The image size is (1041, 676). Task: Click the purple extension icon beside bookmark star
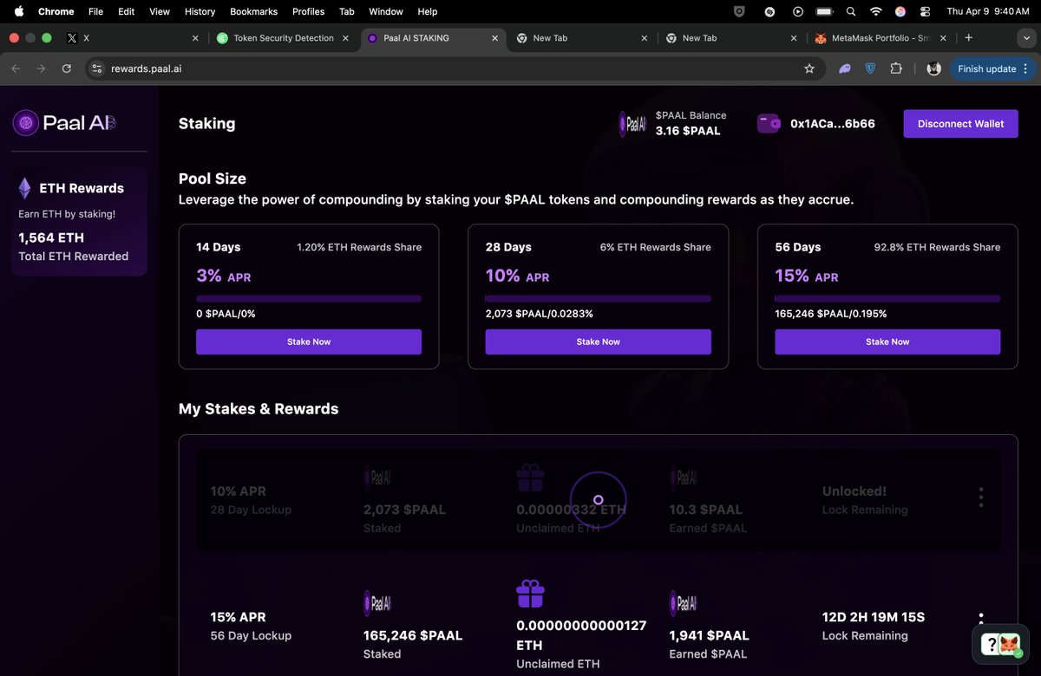(x=845, y=68)
